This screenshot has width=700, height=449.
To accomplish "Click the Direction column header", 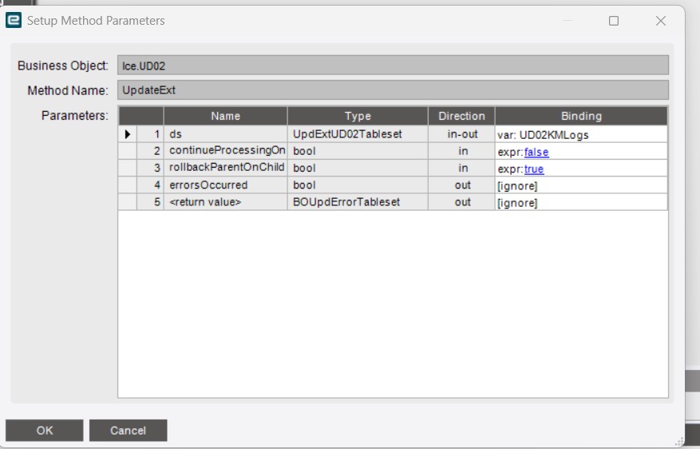I will [461, 116].
